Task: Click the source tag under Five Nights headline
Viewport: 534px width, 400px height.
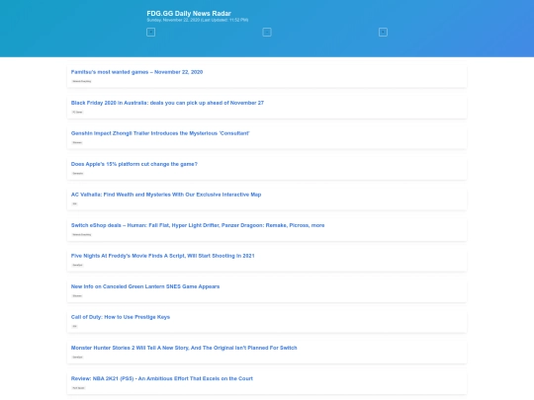Action: coord(77,265)
